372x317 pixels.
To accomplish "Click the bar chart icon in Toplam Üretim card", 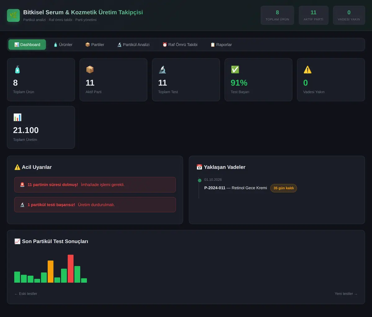I will pos(17,117).
